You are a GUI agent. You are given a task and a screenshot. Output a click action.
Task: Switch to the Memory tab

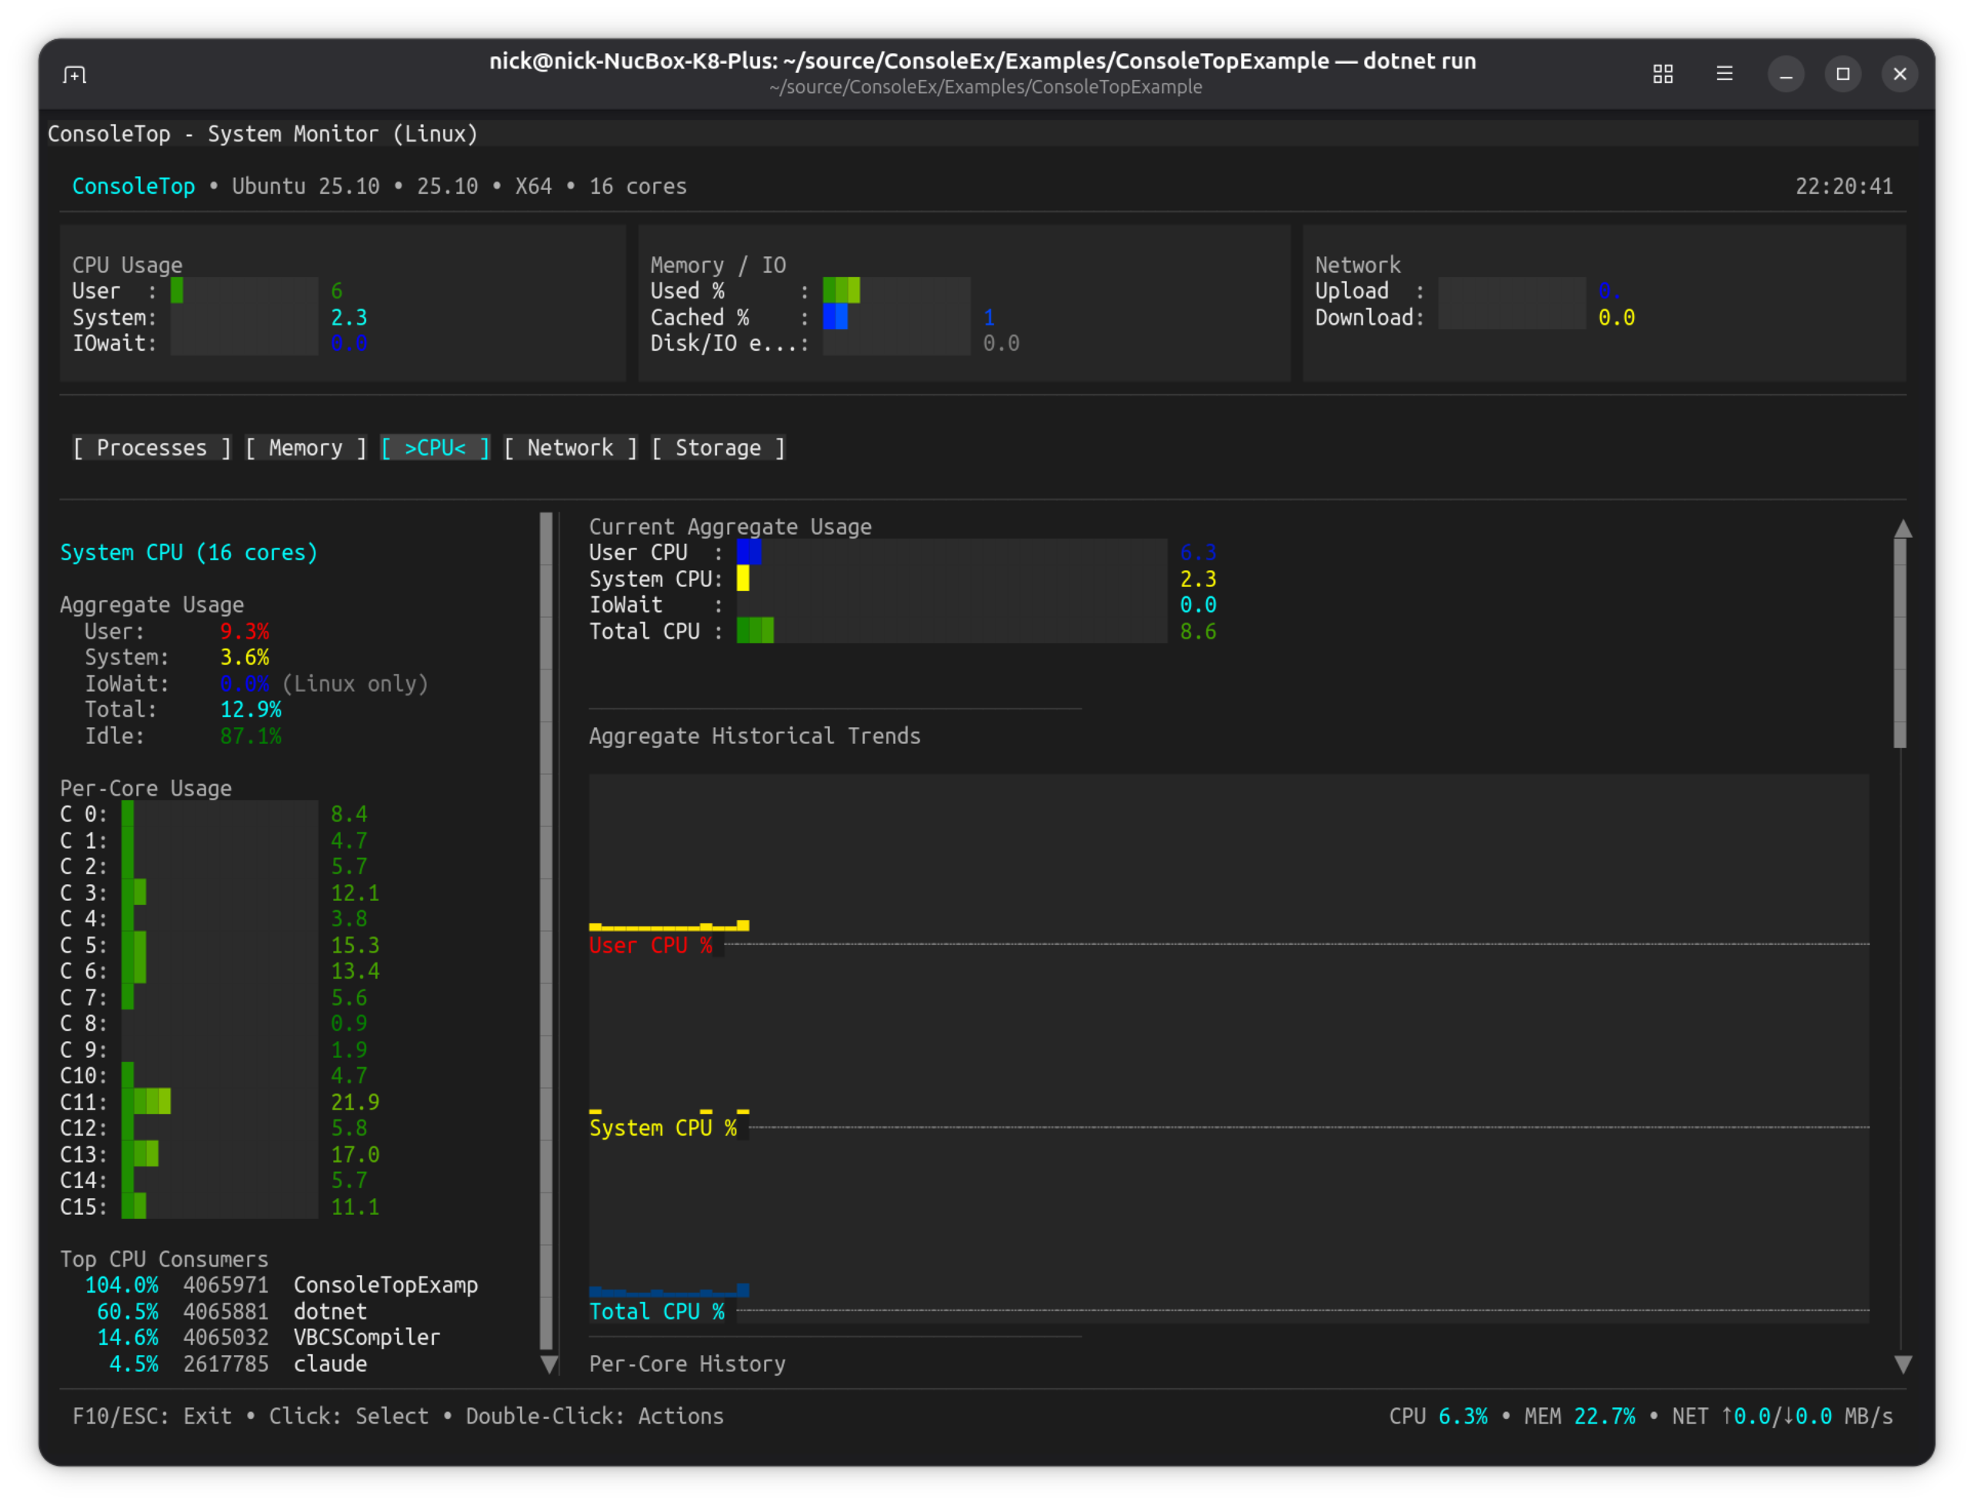point(305,448)
